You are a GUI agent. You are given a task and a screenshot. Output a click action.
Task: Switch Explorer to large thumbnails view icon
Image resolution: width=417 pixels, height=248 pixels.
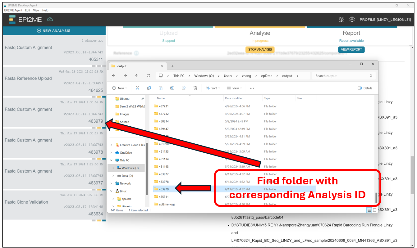click(x=374, y=210)
